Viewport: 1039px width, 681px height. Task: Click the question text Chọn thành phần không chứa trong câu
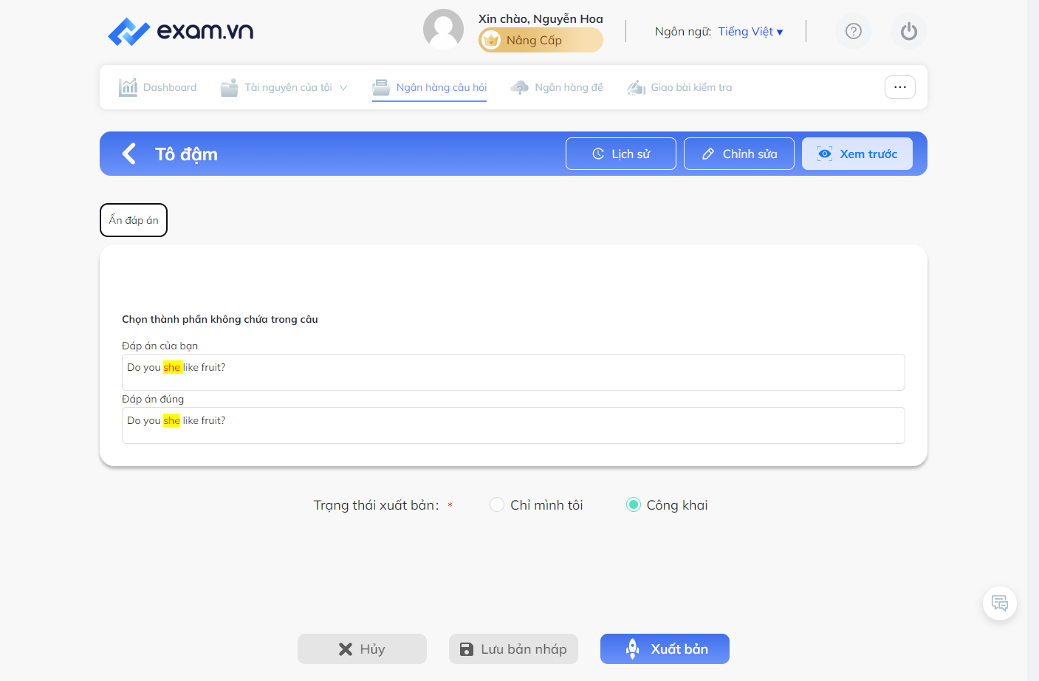pyautogui.click(x=220, y=319)
